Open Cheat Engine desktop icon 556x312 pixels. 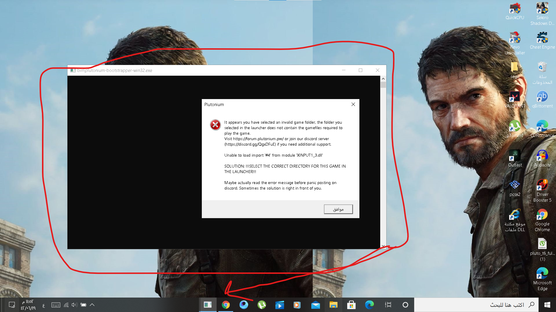[x=542, y=40]
